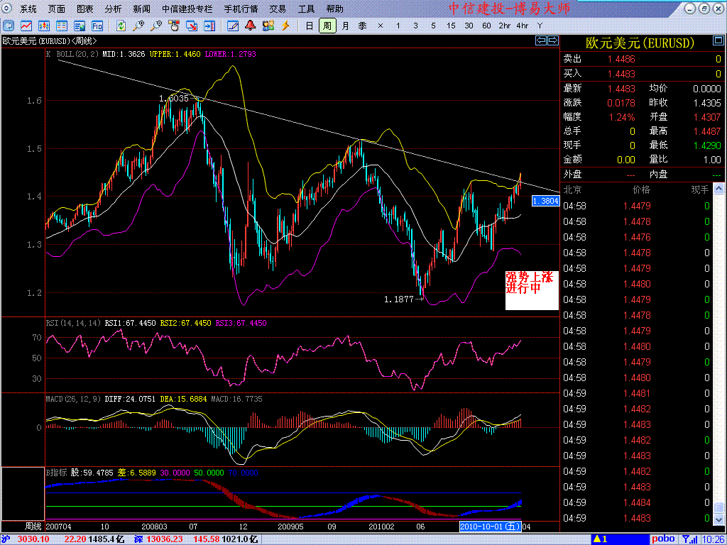Select the 1 minute period
Image resolution: width=727 pixels, height=545 pixels.
pyautogui.click(x=398, y=26)
